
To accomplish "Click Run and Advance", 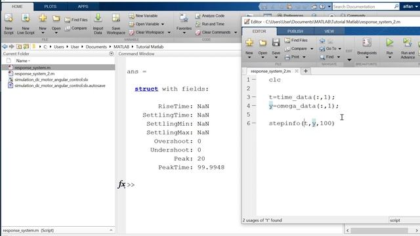I will (408, 48).
